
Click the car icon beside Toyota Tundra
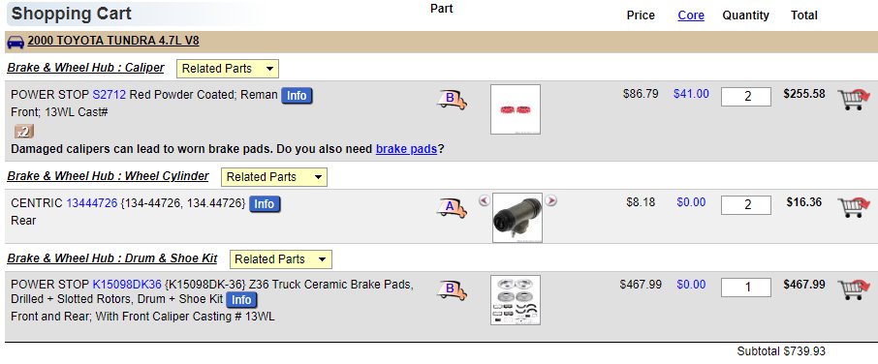tap(16, 42)
